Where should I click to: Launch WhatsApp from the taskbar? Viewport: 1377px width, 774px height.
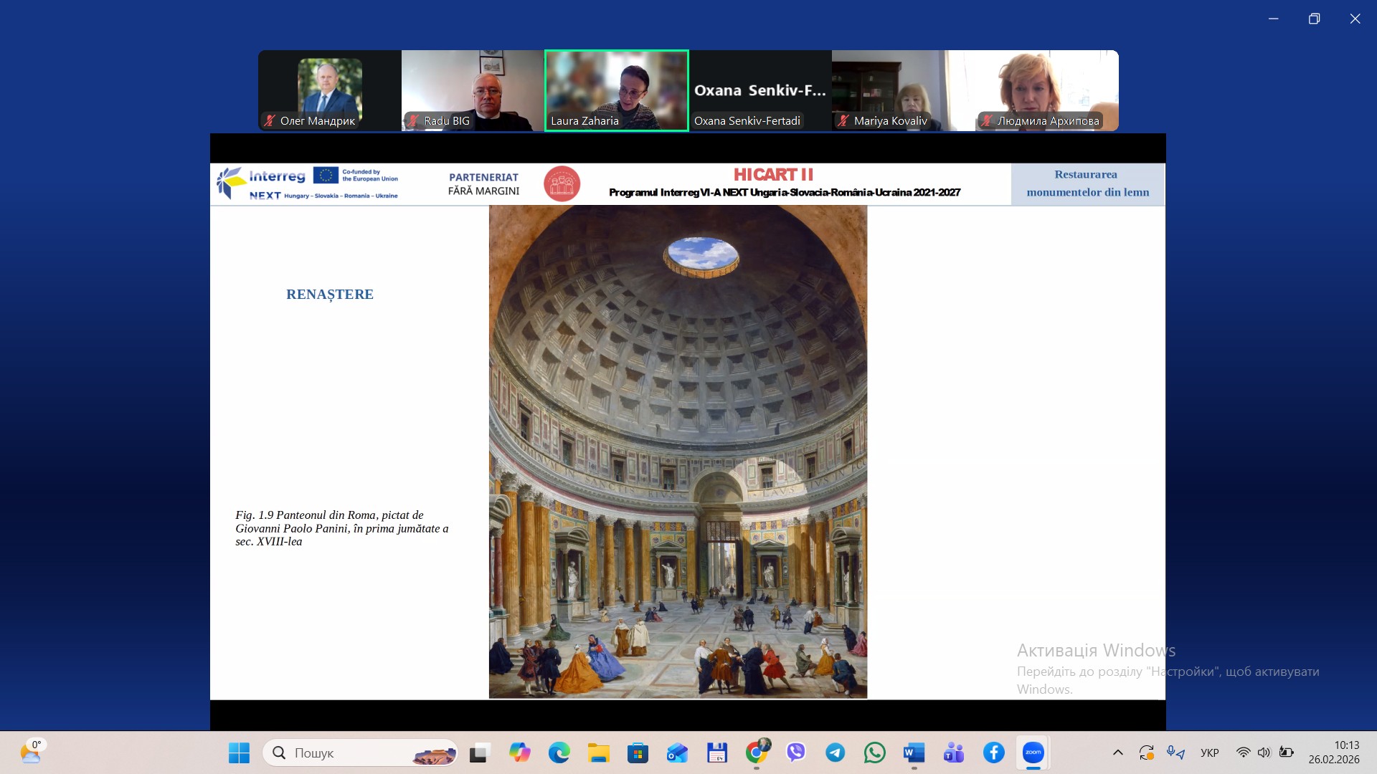click(874, 752)
